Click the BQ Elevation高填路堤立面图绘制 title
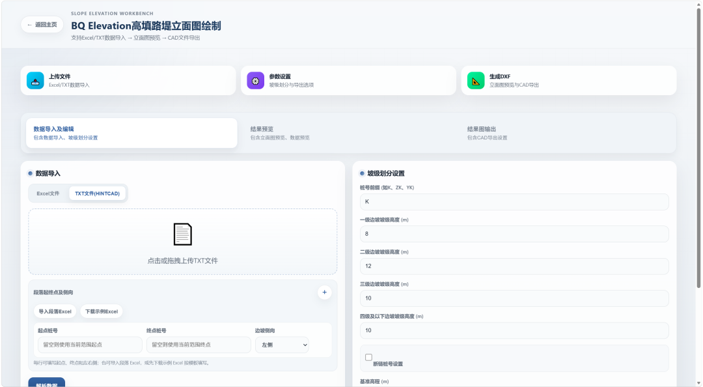 pos(146,26)
